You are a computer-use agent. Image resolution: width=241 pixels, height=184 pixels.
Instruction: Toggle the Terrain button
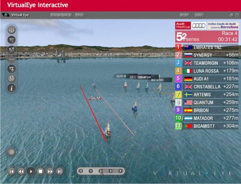point(184,15)
